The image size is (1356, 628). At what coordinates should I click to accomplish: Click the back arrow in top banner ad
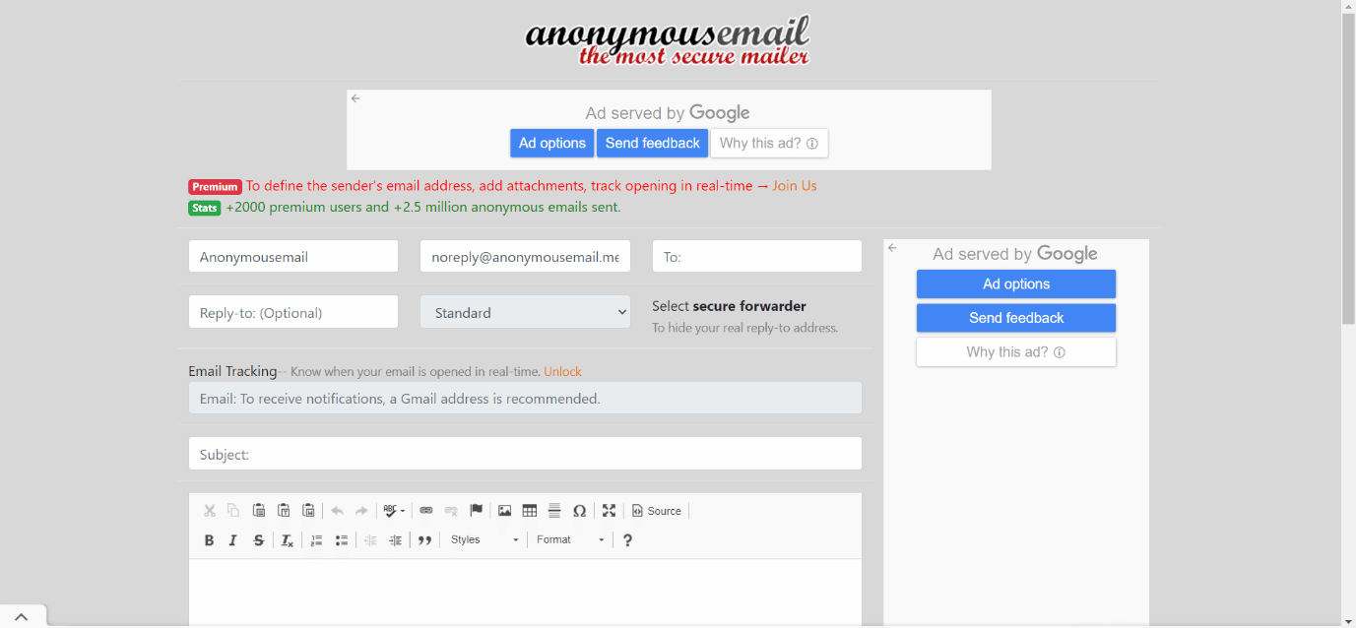pyautogui.click(x=355, y=98)
